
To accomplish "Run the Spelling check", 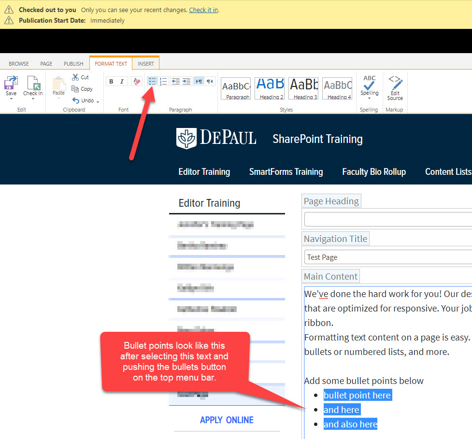I will click(x=370, y=85).
